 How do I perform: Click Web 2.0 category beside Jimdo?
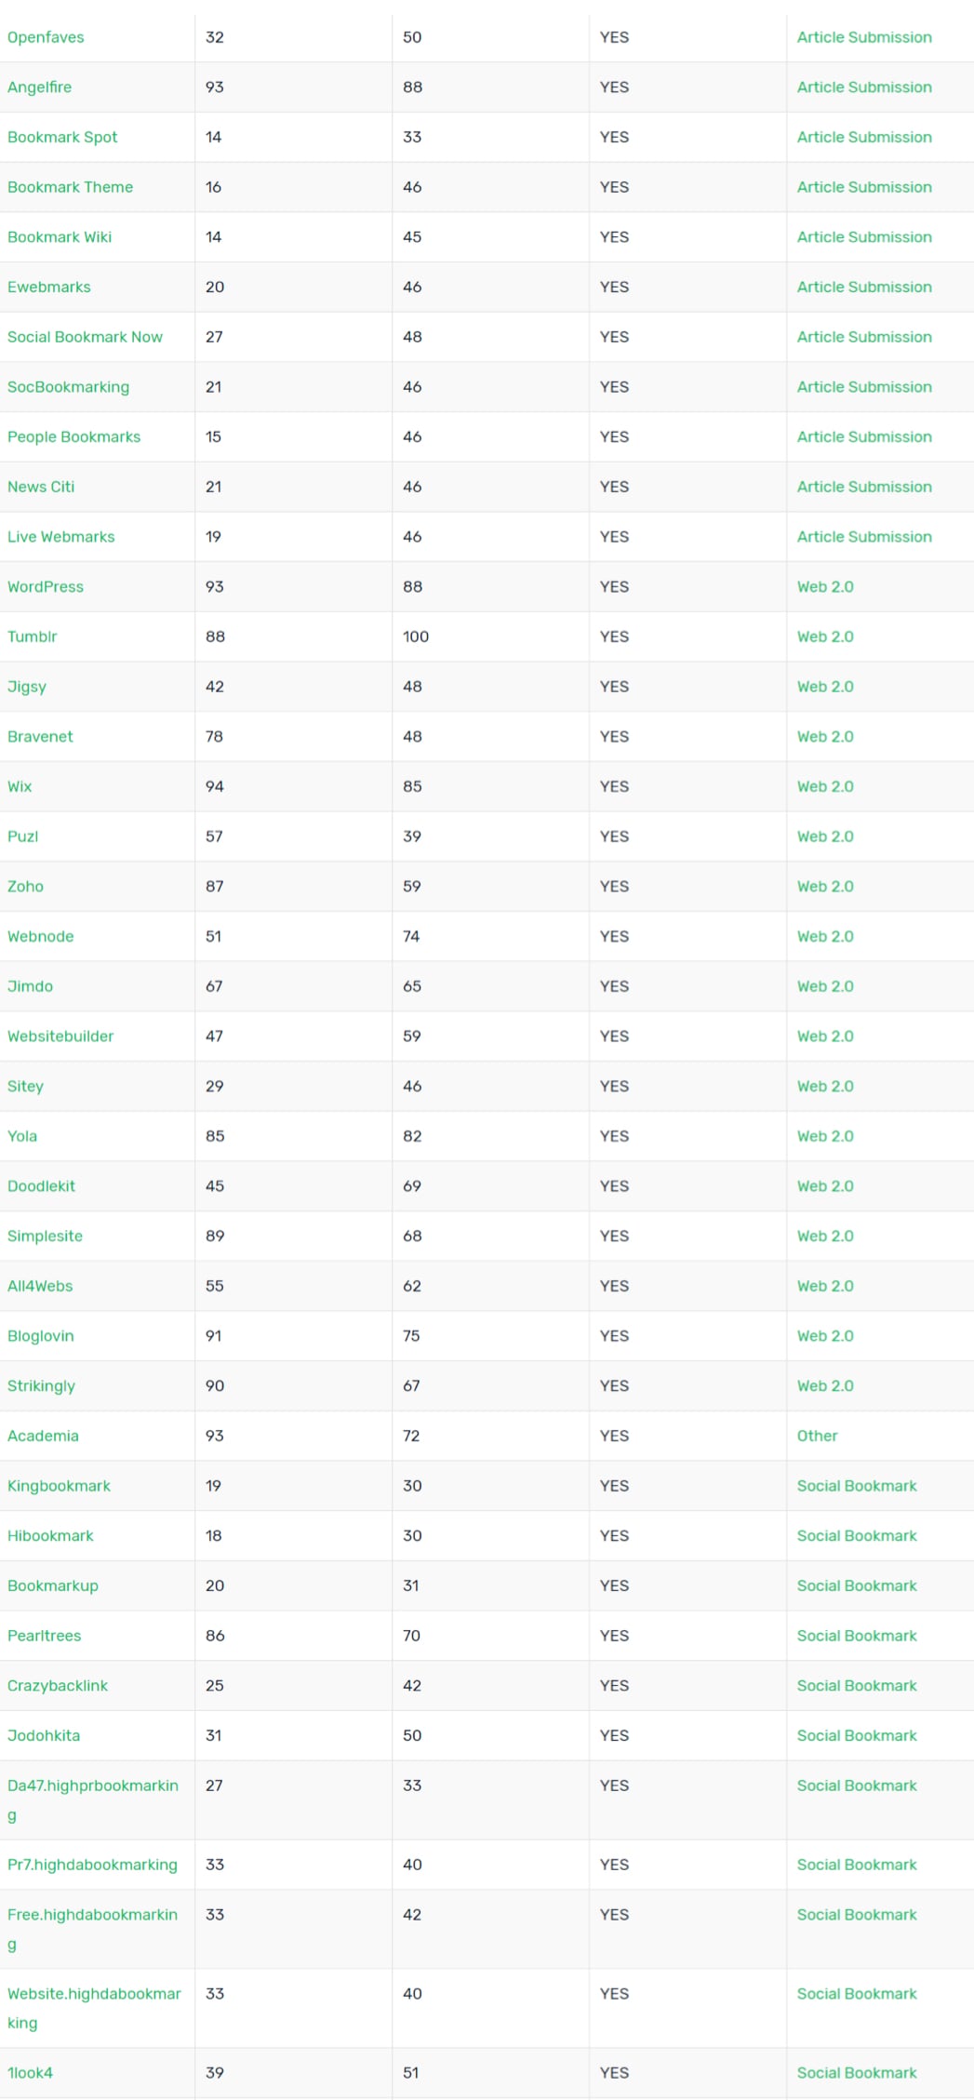[x=825, y=986]
